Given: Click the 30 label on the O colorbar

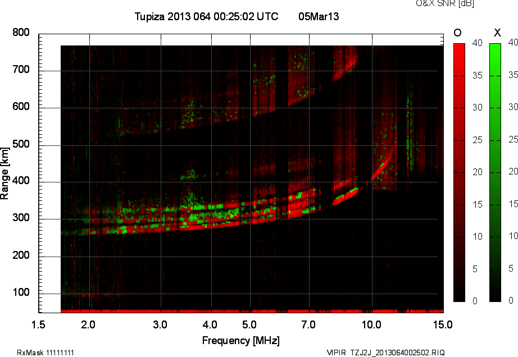Looking at the screenshot, I should coord(478,108).
